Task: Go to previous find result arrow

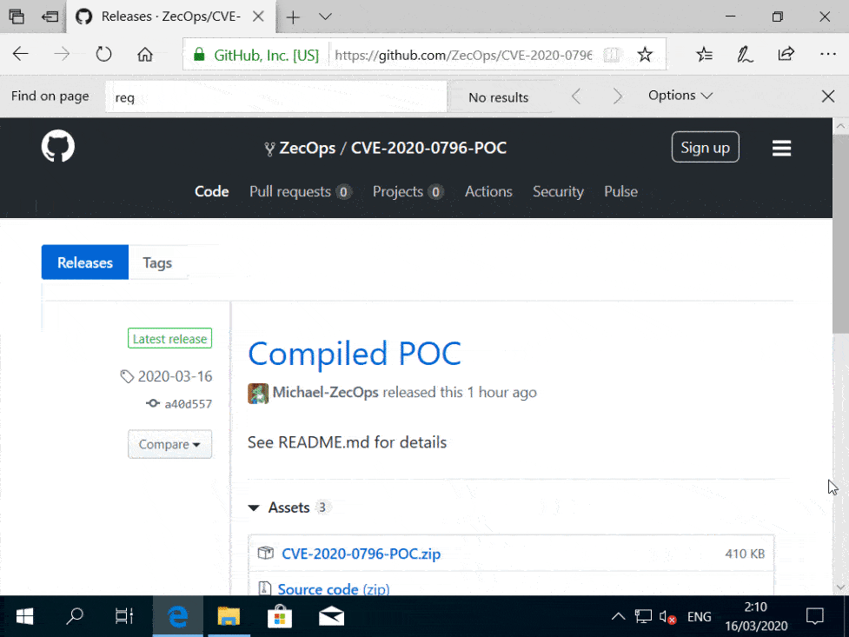Action: pyautogui.click(x=576, y=96)
